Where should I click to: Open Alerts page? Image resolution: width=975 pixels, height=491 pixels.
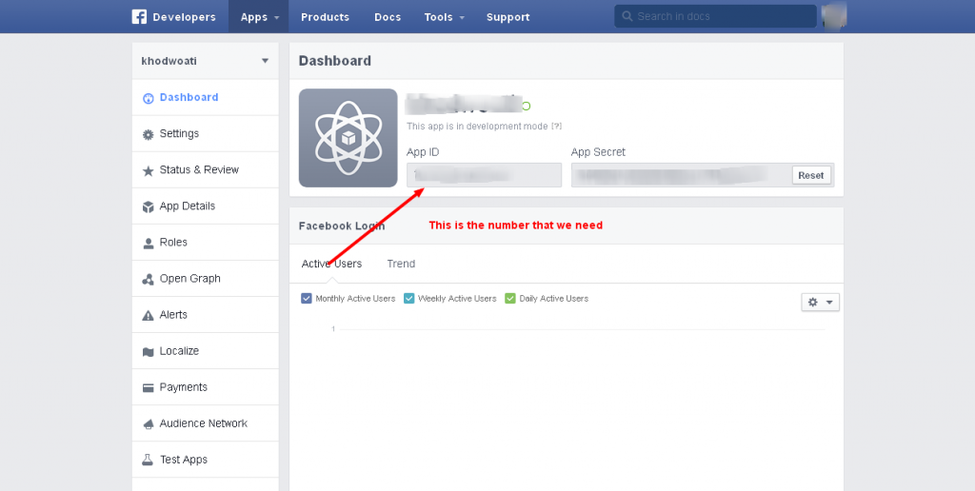[206, 315]
